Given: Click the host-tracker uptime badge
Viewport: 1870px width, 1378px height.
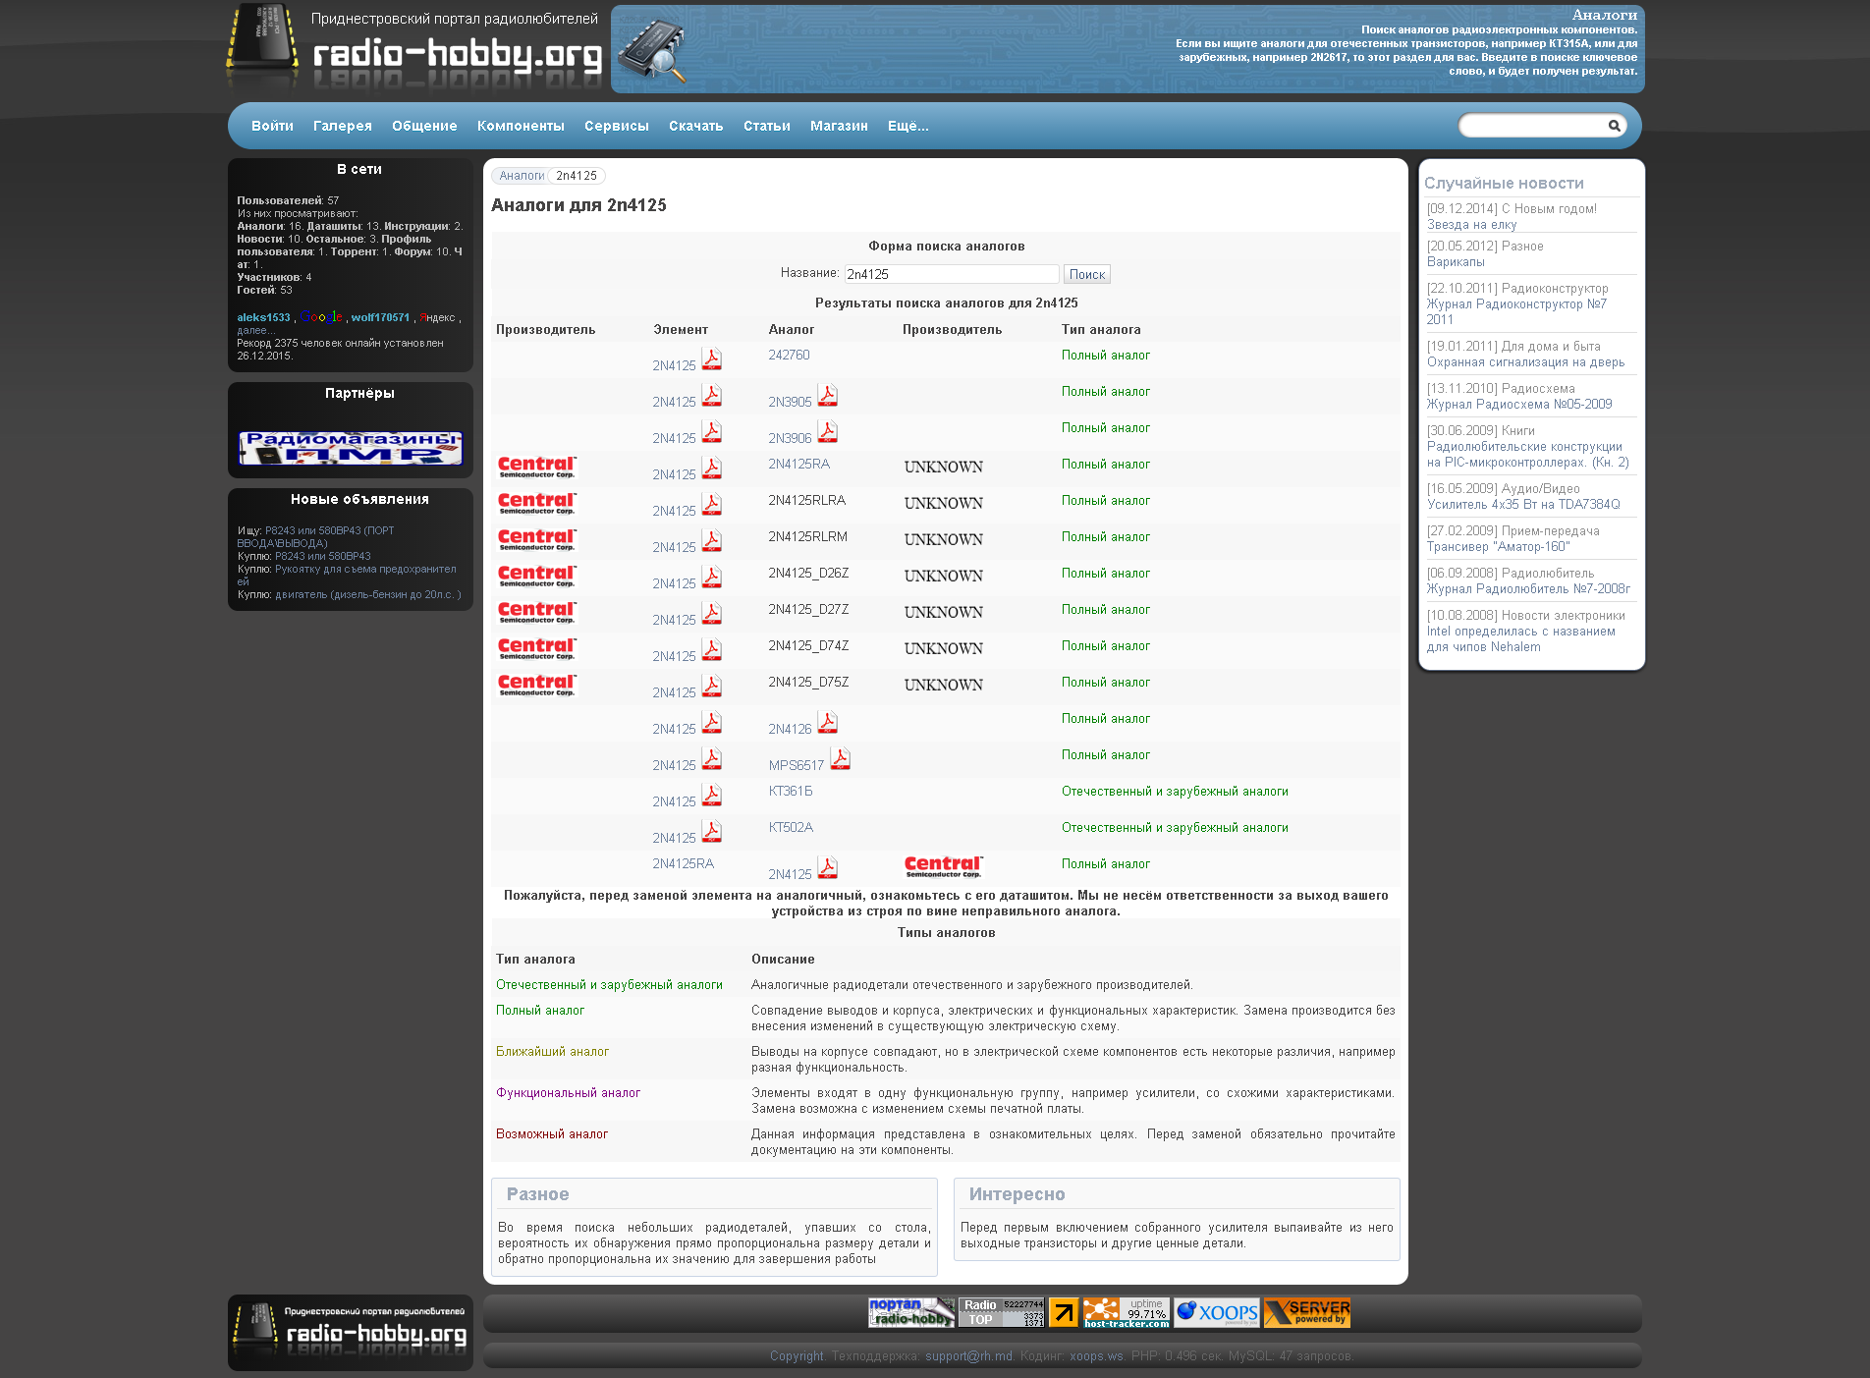Looking at the screenshot, I should coord(1126,1313).
